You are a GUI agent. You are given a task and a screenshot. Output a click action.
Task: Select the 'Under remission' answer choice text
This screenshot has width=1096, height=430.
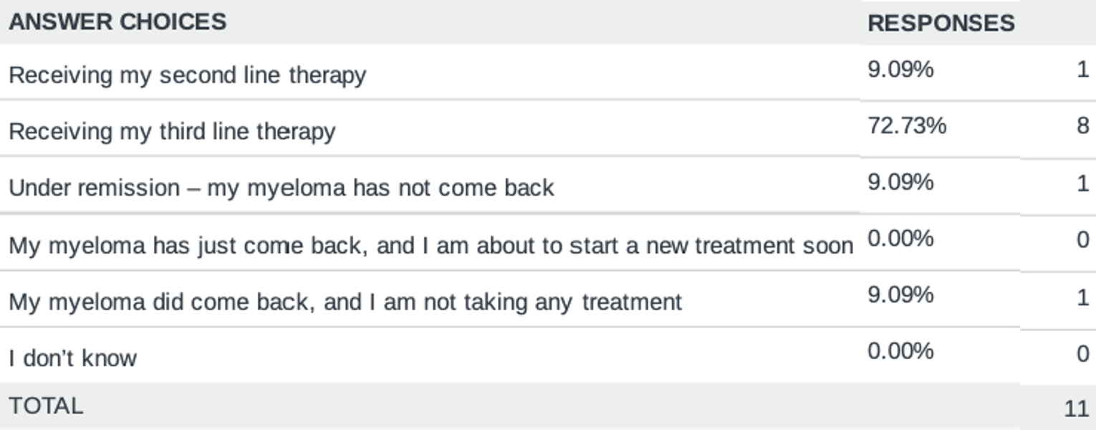click(281, 188)
